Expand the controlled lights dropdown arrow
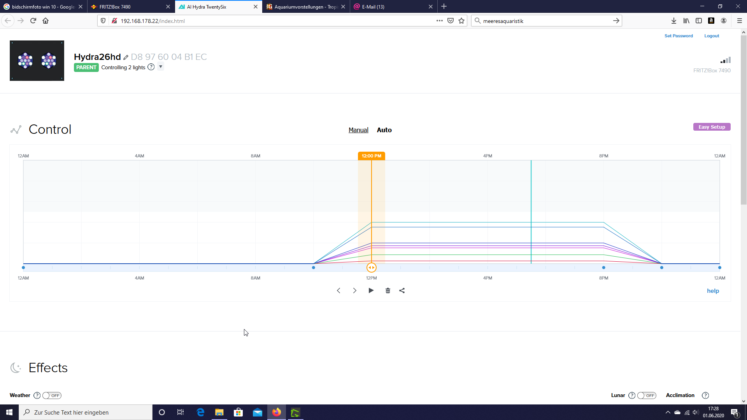Image resolution: width=747 pixels, height=420 pixels. 160,66
